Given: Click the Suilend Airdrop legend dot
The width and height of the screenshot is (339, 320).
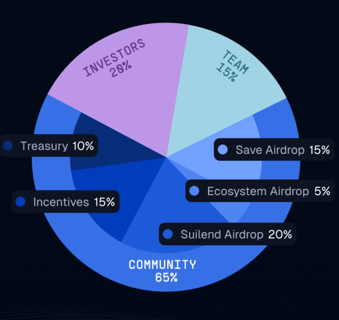Looking at the screenshot, I should click(x=168, y=234).
